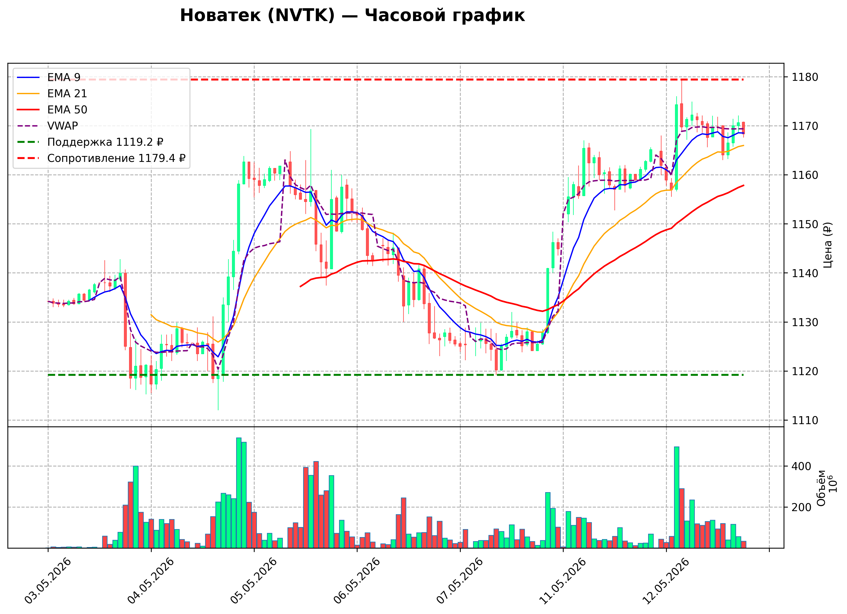Click the orange EMA 21 legend line sample
The image size is (847, 614).
28,93
